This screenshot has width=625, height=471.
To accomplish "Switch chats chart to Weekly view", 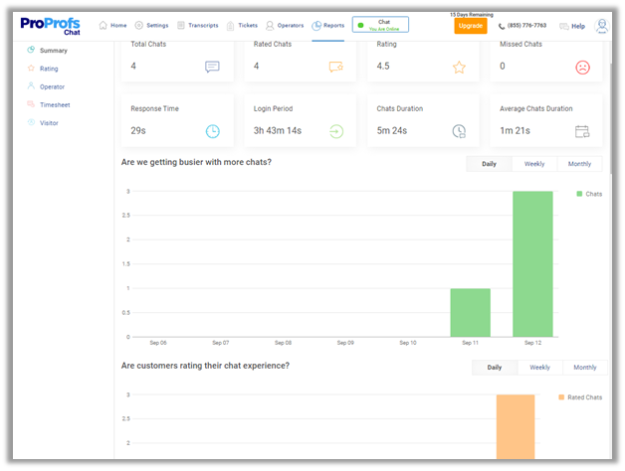I will [534, 164].
